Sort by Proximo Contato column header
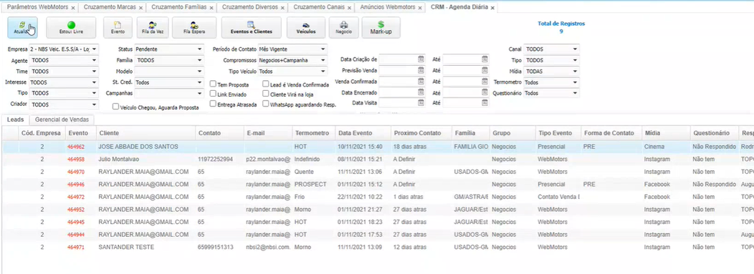The height and width of the screenshot is (274, 754). tap(421, 133)
